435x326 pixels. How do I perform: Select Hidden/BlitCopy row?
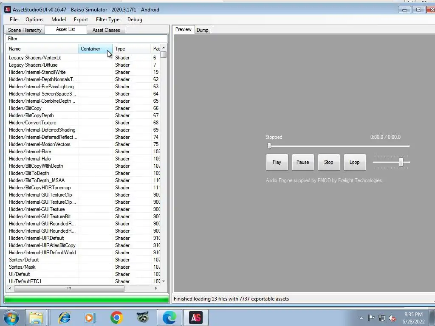[83, 108]
